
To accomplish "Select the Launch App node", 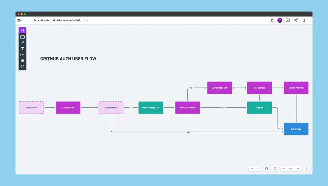I will [x=68, y=108].
